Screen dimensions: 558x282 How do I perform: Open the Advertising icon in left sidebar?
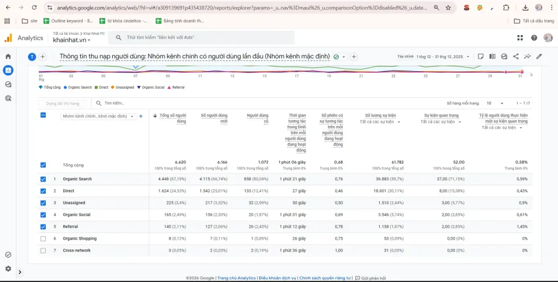(x=8, y=98)
